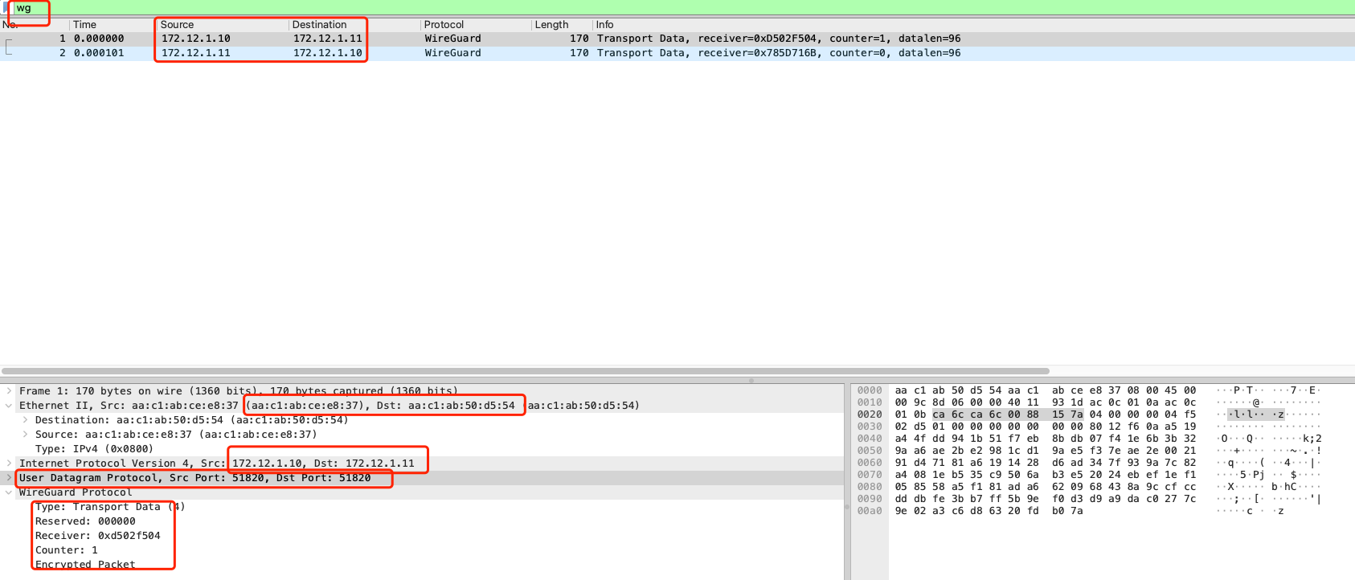Click info text with receiver=0xD502F504

779,39
